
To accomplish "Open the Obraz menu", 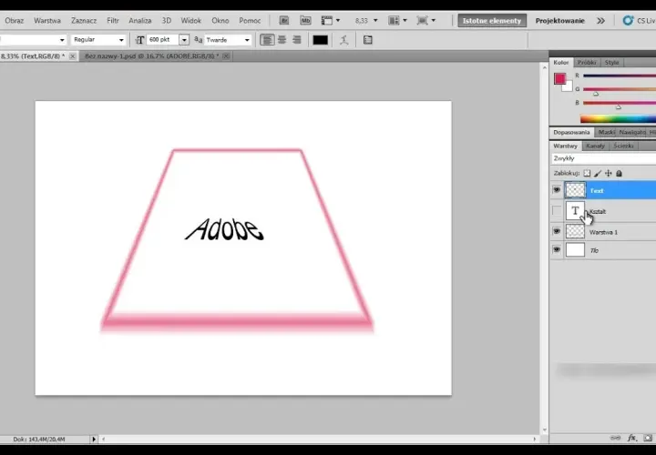I will 15,20.
